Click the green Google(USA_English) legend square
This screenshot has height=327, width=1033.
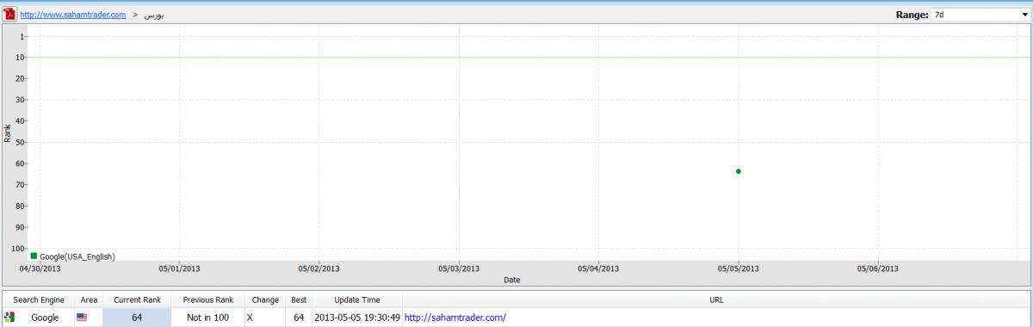click(x=34, y=256)
